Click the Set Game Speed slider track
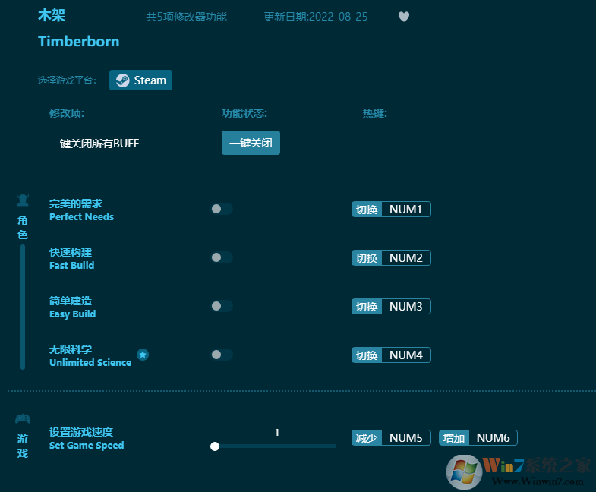The width and height of the screenshot is (596, 492). click(273, 446)
